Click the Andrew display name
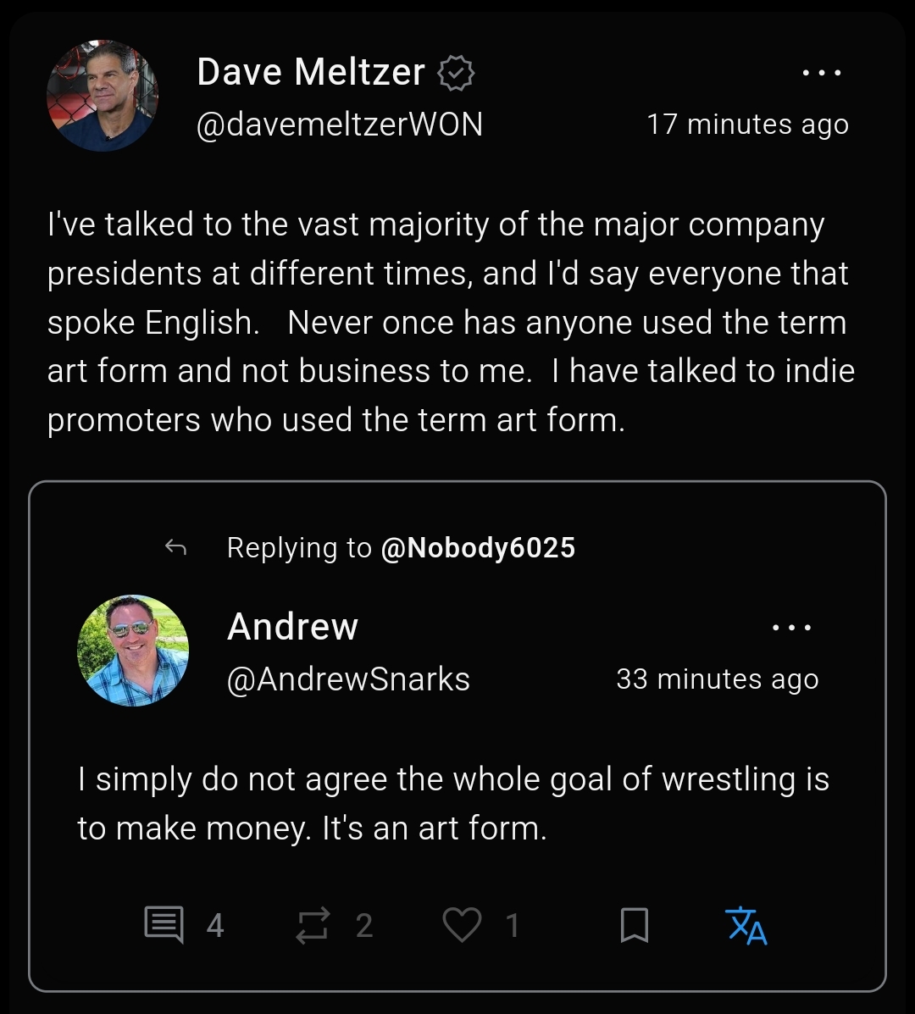This screenshot has width=915, height=1014. [x=292, y=627]
